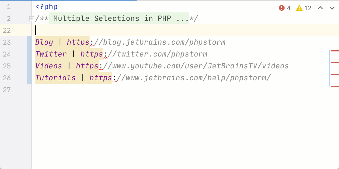This screenshot has width=339, height=169.
Task: Click the word Tutorials on line 26
Action: point(56,78)
